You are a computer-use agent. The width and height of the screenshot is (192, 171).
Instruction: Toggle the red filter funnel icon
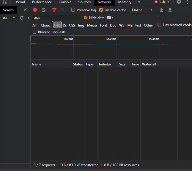54,10
